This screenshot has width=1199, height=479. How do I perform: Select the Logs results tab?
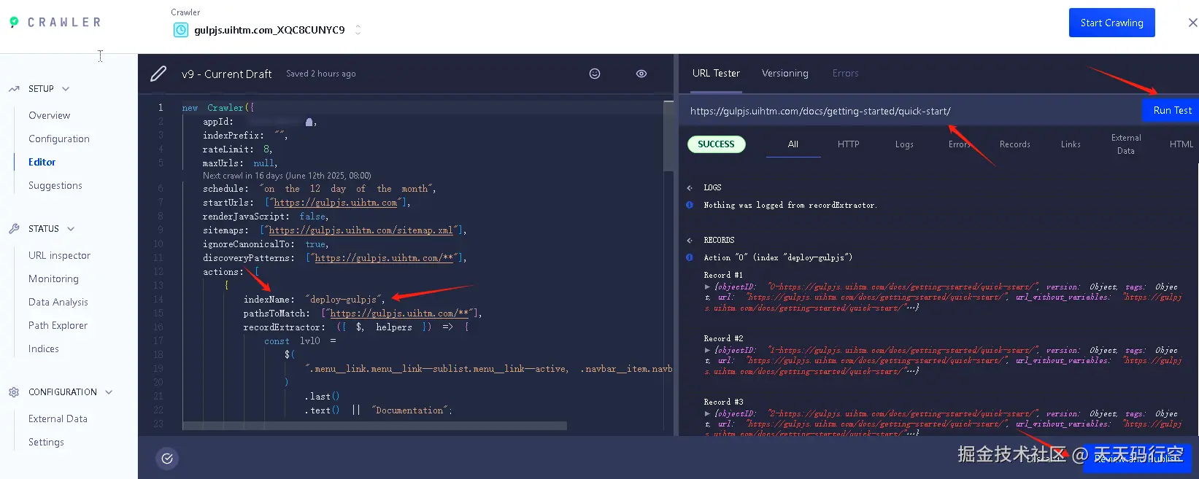904,144
